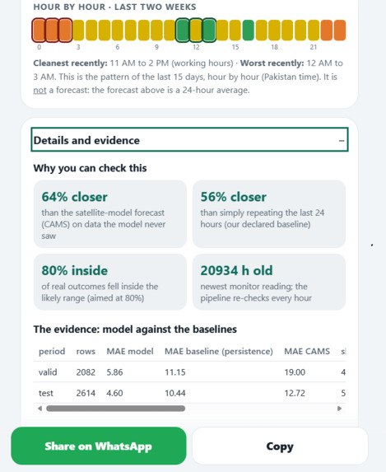Click the 'valid' period cell
This screenshot has height=472, width=386.
48,372
